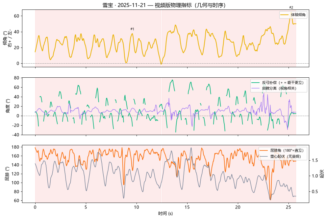The image size is (327, 219).
Task: Click the 倾角 (°) y-axis label
Action: tap(7, 38)
